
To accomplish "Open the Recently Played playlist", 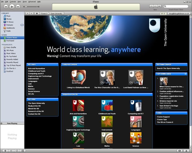I will pyautogui.click(x=12, y=62).
